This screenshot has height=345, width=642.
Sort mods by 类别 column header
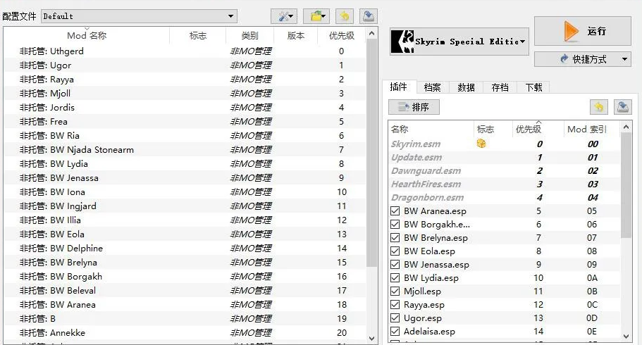coord(249,36)
